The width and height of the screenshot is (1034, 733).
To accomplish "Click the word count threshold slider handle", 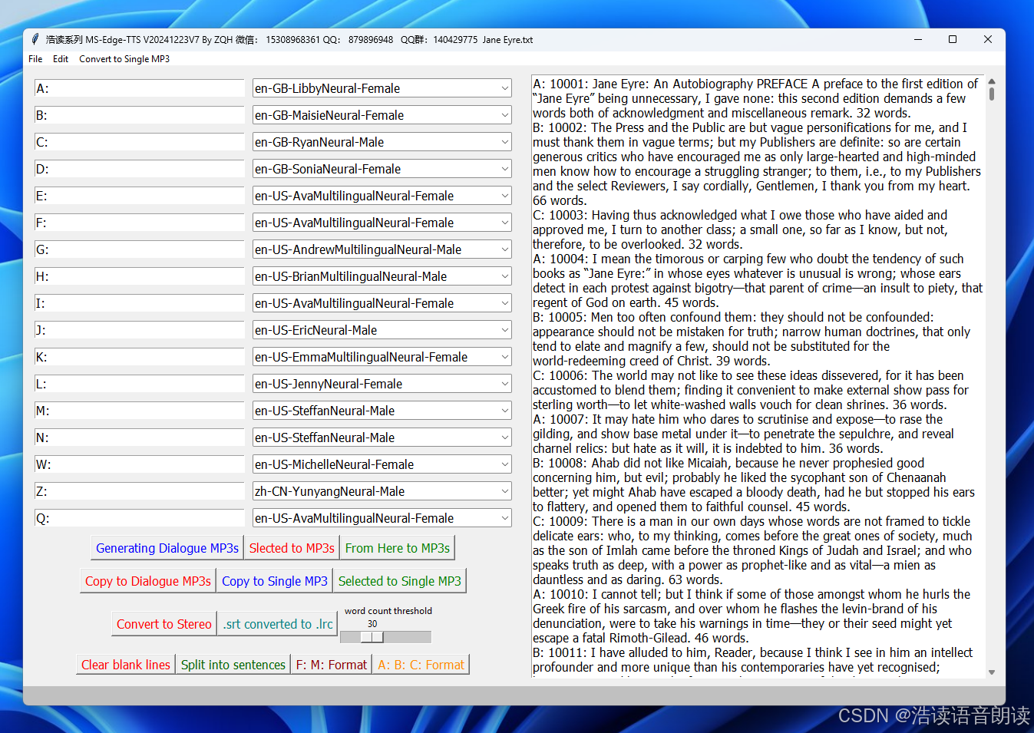I will click(x=372, y=637).
